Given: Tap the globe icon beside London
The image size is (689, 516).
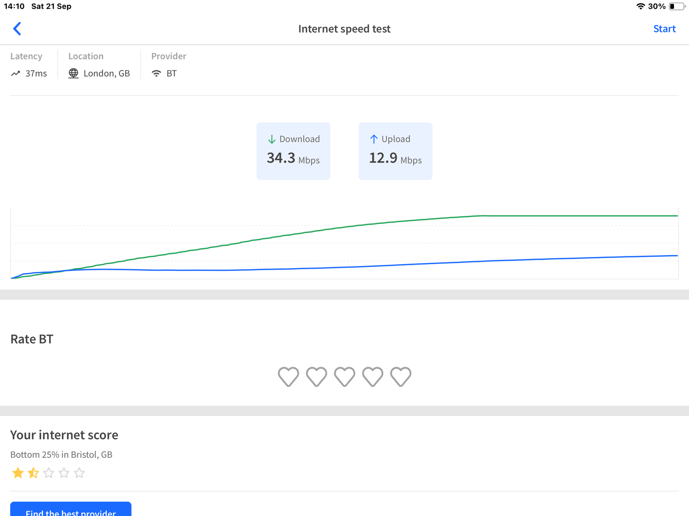Looking at the screenshot, I should 73,73.
